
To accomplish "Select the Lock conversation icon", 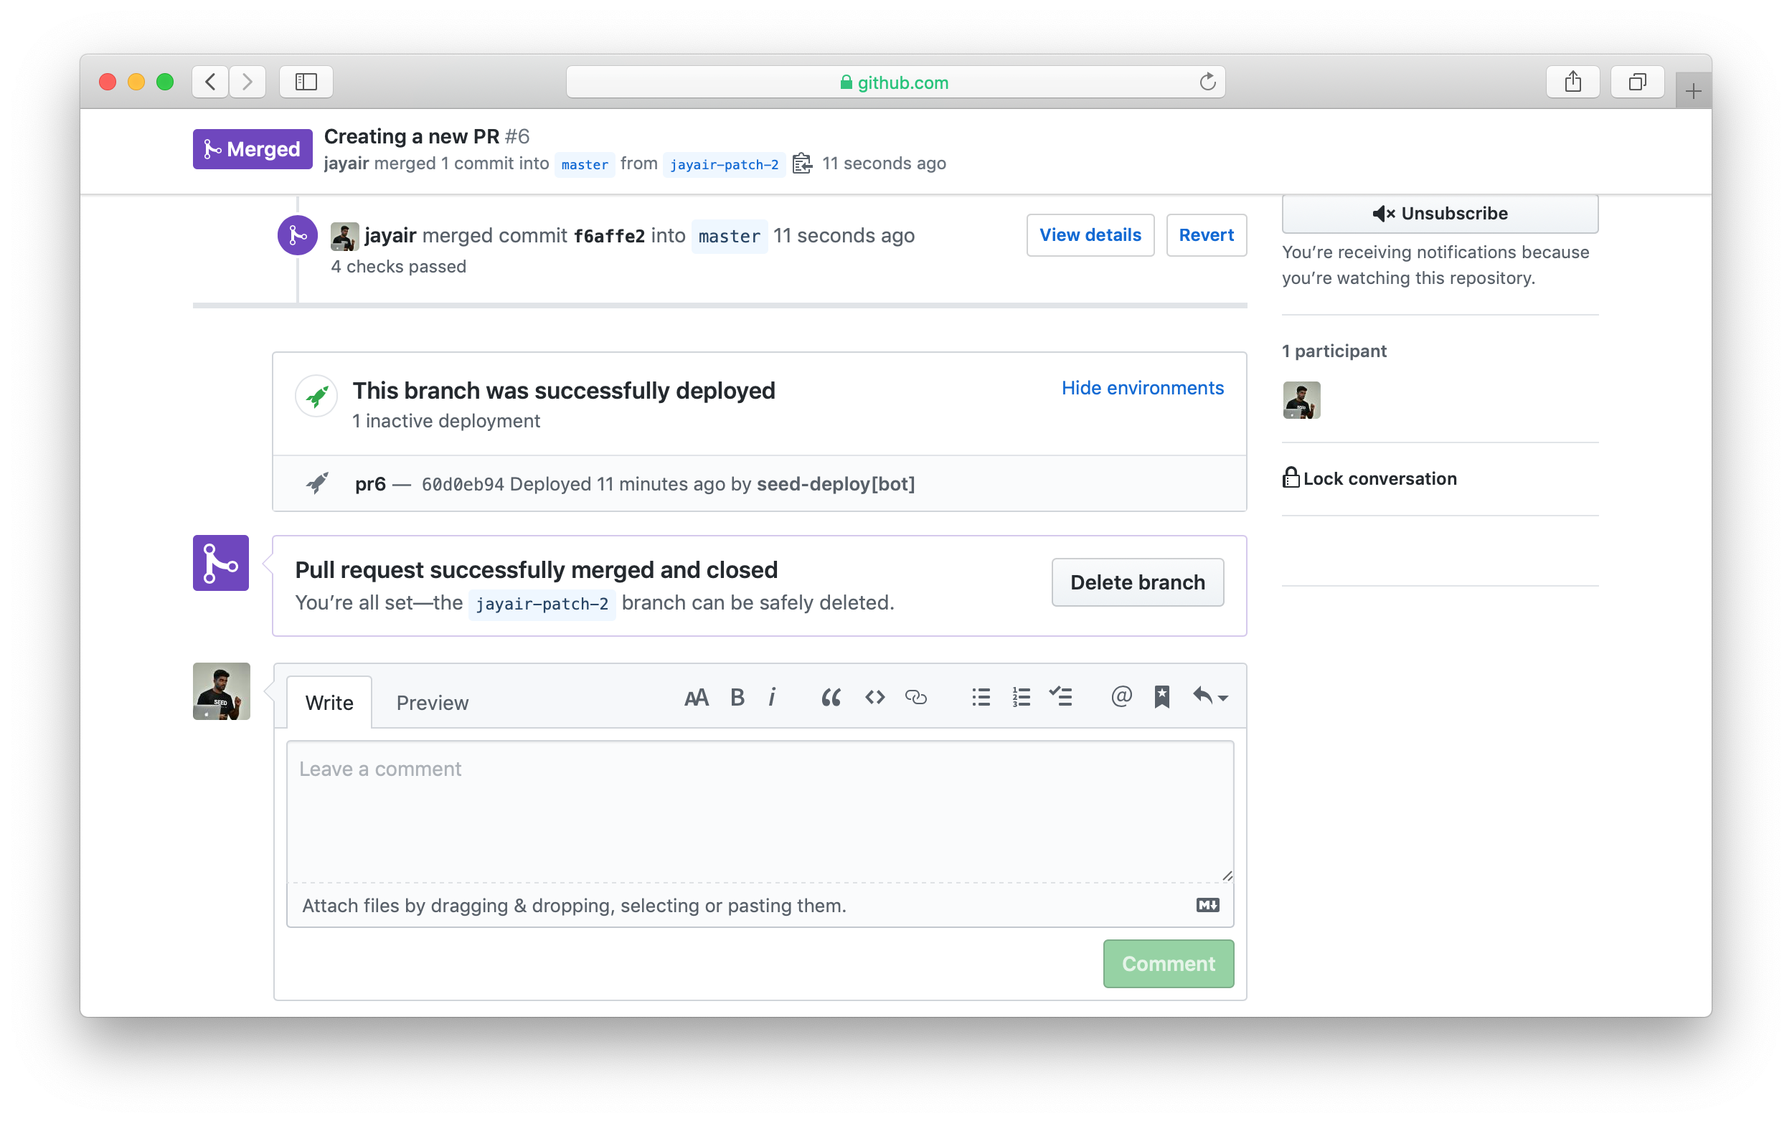I will [1291, 478].
